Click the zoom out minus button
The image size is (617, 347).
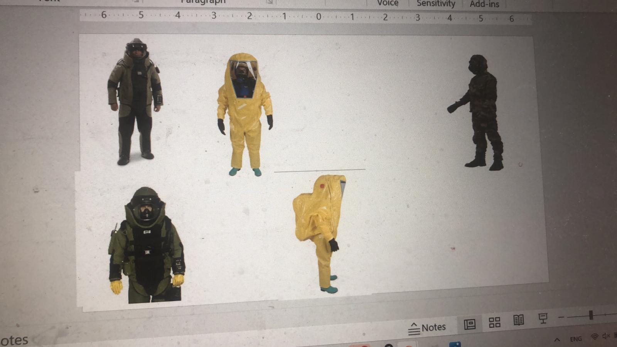(x=561, y=317)
